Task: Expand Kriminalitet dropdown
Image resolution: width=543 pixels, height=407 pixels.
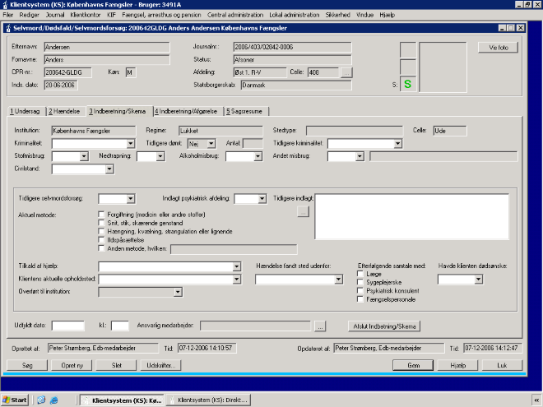Action: click(x=130, y=143)
